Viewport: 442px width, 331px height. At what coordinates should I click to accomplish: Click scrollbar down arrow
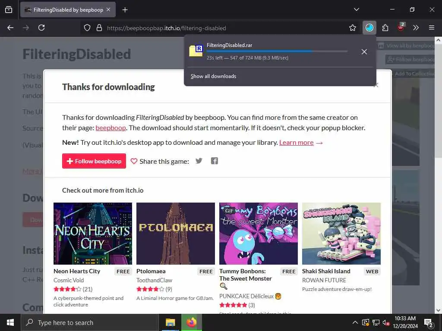(438, 310)
